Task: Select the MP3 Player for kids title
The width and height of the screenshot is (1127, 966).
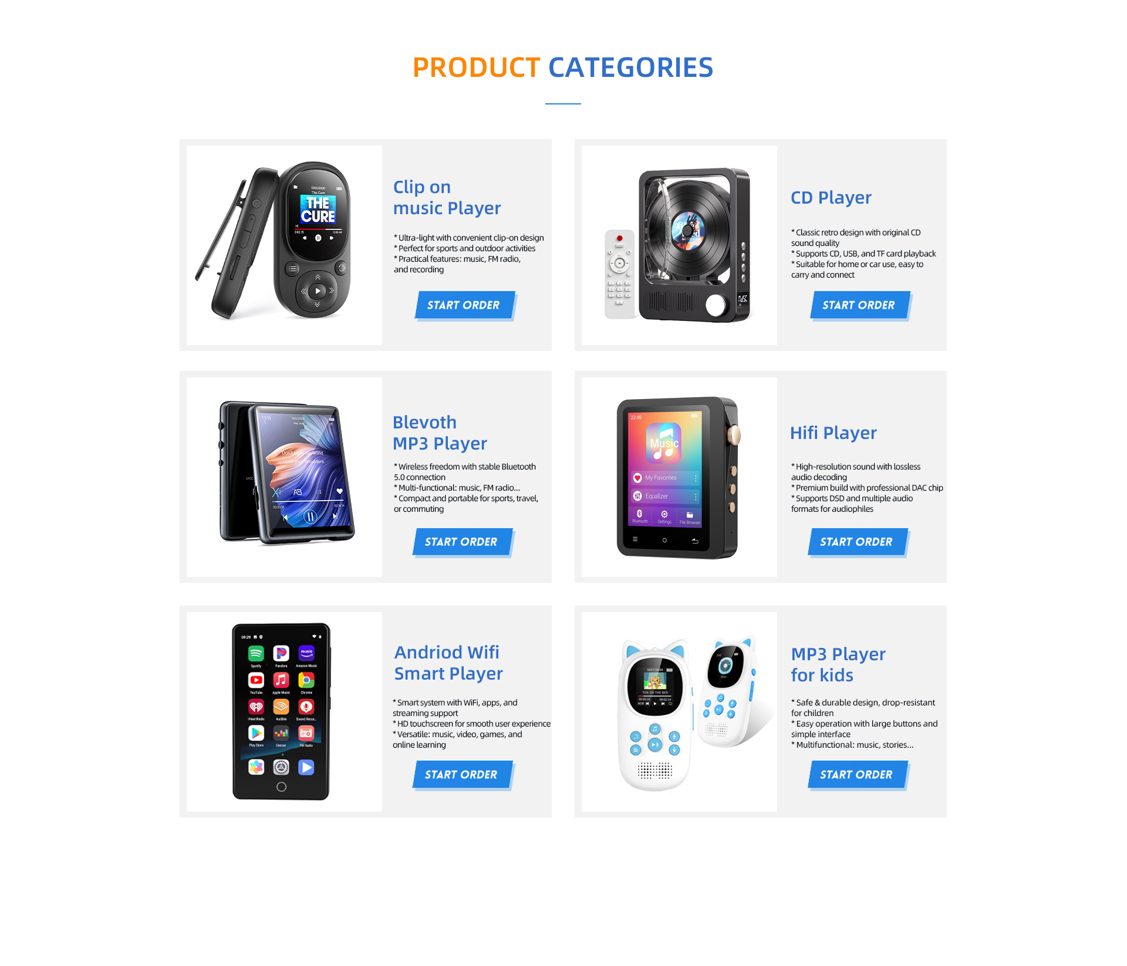Action: point(838,664)
